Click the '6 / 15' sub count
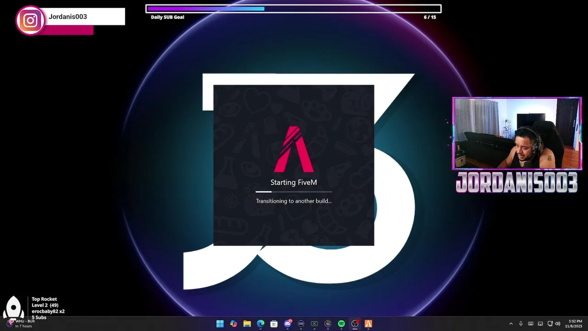The image size is (588, 331). [x=430, y=17]
